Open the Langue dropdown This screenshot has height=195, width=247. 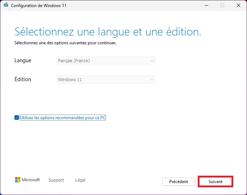(x=106, y=60)
